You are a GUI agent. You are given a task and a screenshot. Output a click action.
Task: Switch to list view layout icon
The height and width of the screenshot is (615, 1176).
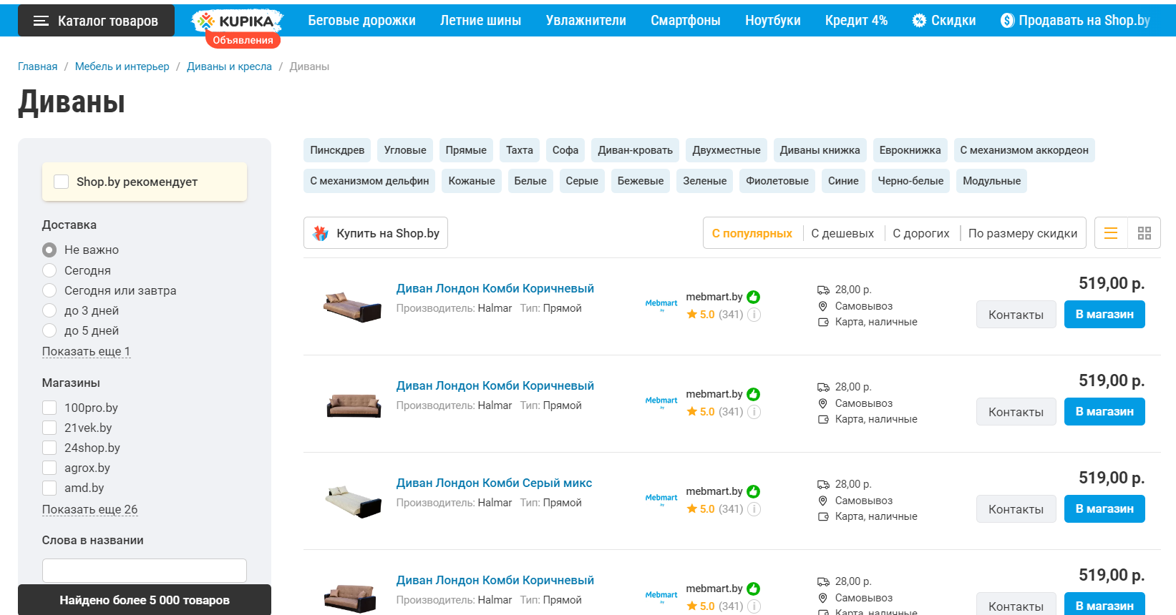[1111, 233]
